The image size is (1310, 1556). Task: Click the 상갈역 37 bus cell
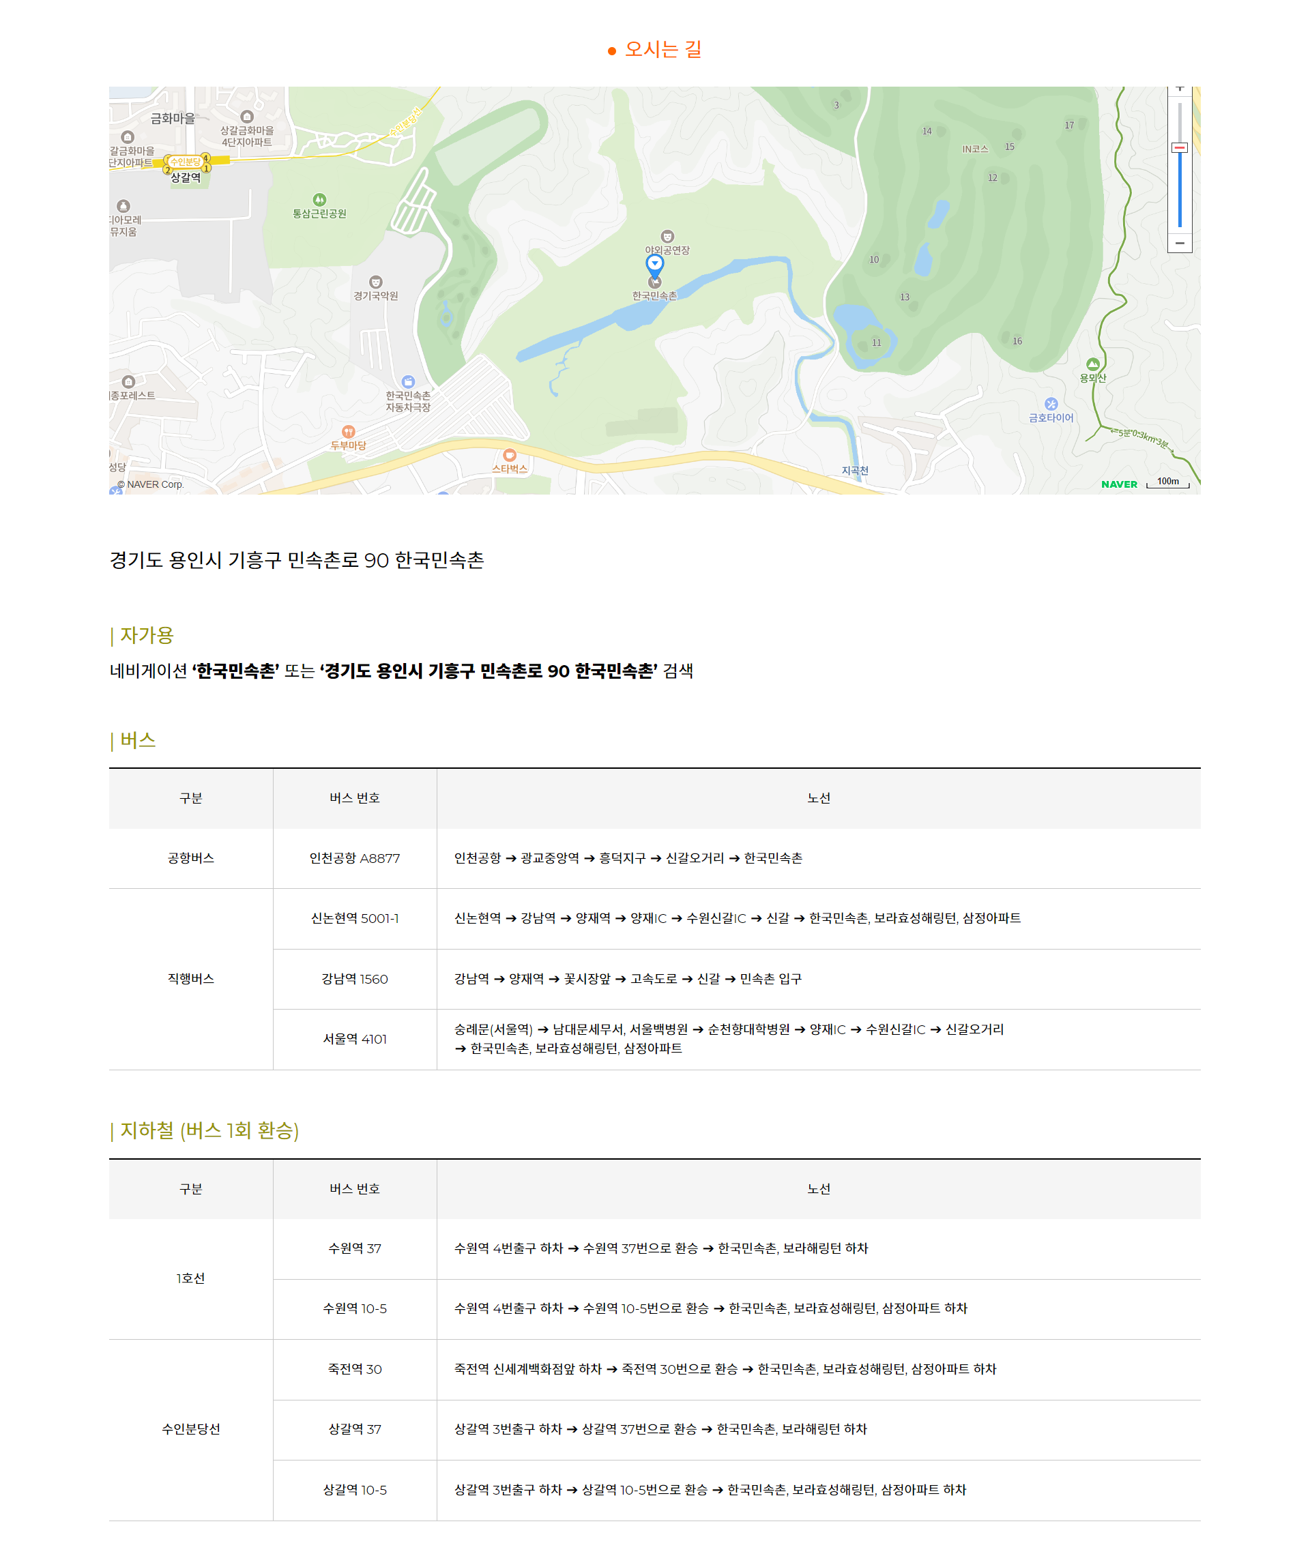click(355, 1430)
